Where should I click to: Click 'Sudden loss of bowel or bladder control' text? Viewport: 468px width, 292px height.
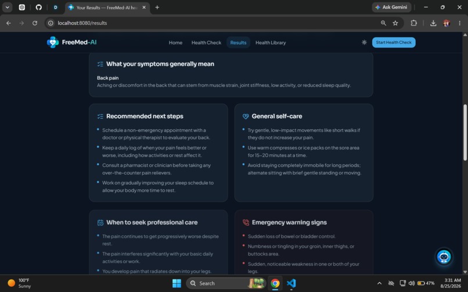pos(291,236)
